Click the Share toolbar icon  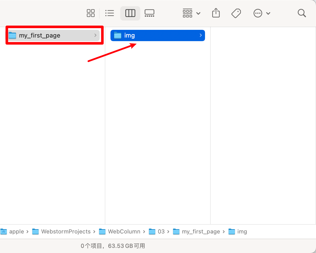point(216,13)
